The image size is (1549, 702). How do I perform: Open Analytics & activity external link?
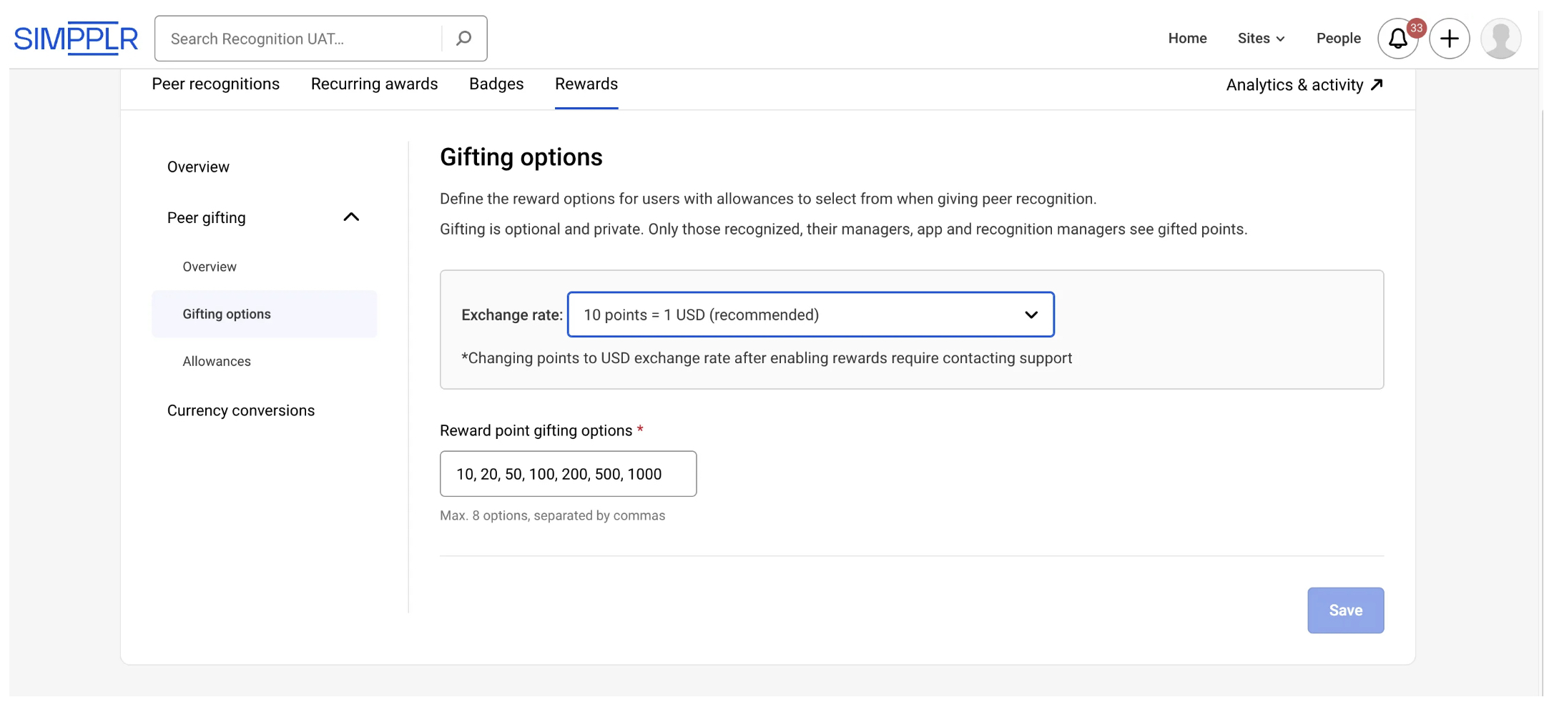1304,85
